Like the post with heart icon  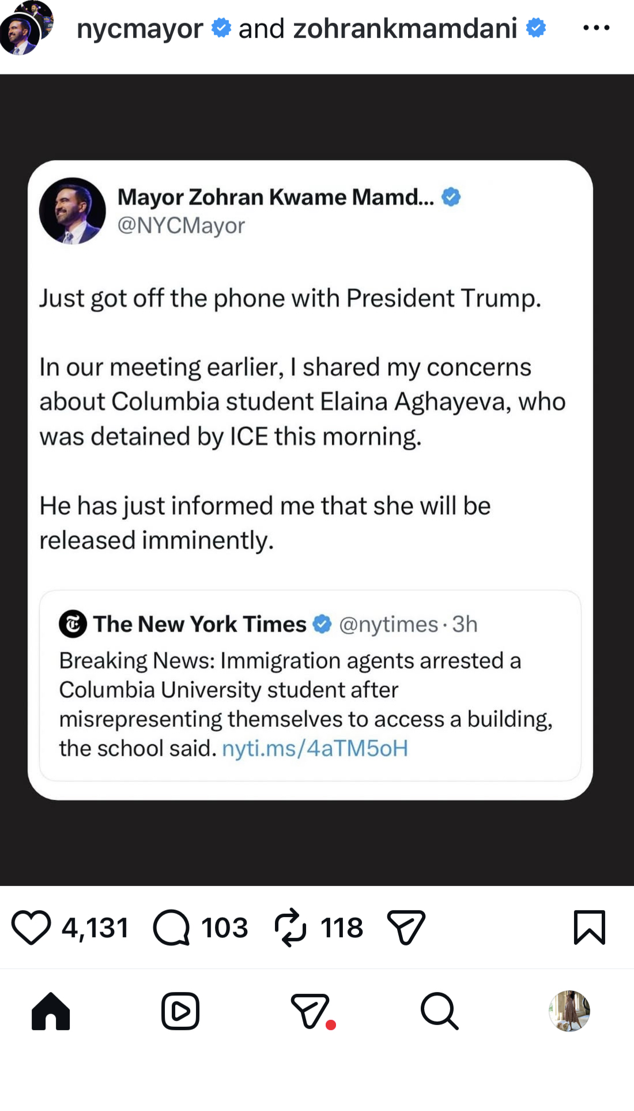pyautogui.click(x=31, y=928)
